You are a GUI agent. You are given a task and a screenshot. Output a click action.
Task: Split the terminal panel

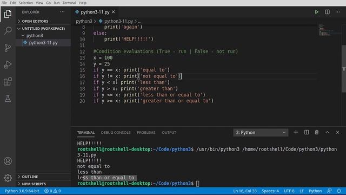[x=307, y=132]
